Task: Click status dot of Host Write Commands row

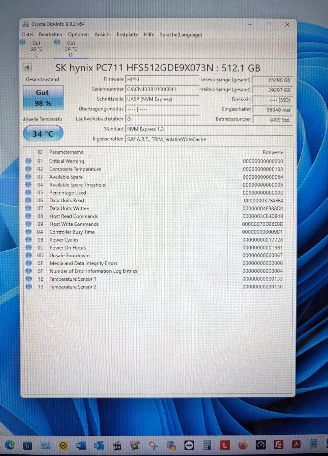Action: pyautogui.click(x=29, y=224)
